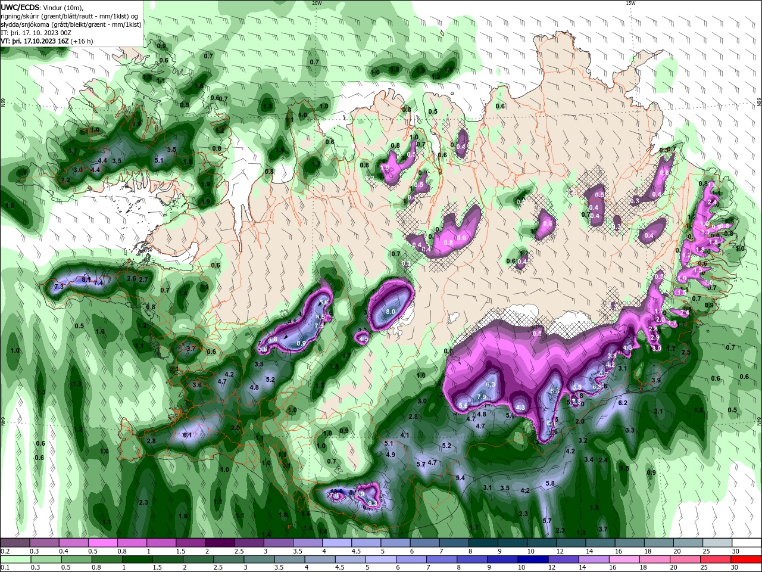Click the deep navy rain swatch between 10 and 12
The width and height of the screenshot is (762, 572).
click(532, 559)
